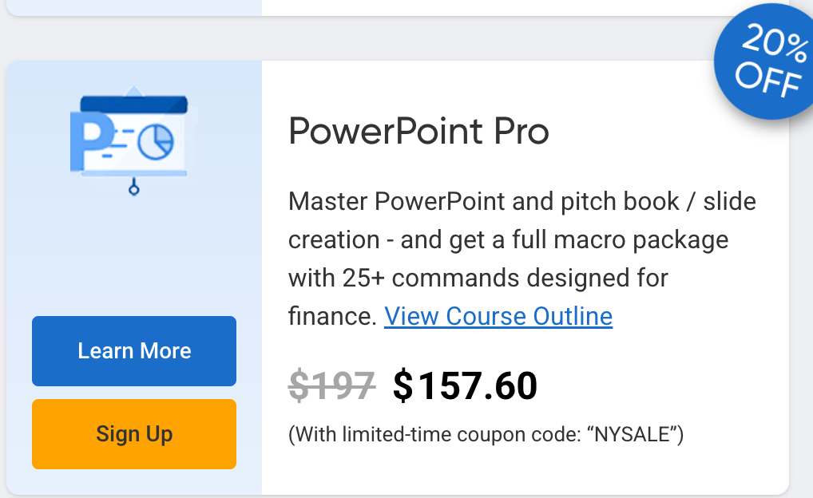Click the 'Master PowerPoint and pitch book' line
813x498 pixels.
click(x=522, y=202)
